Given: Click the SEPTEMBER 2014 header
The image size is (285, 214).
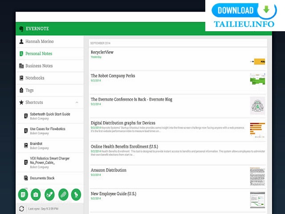Looking at the screenshot, I should (x=100, y=43).
